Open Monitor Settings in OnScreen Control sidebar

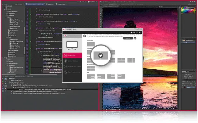(x=72, y=61)
